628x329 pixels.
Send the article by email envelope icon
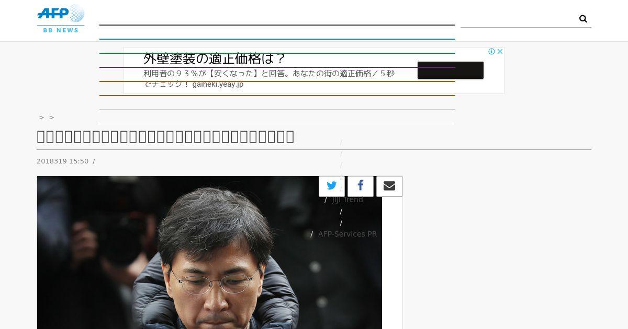pos(389,186)
